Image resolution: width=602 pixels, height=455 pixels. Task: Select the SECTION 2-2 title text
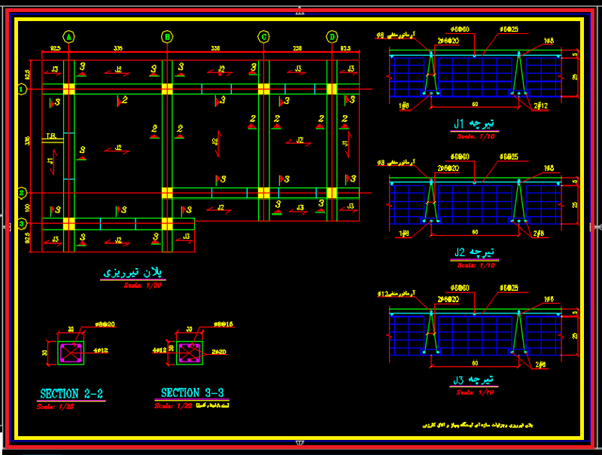pos(71,394)
